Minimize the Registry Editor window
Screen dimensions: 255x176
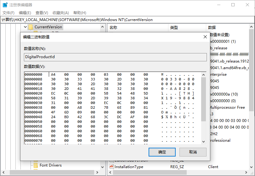pyautogui.click(x=219, y=5)
